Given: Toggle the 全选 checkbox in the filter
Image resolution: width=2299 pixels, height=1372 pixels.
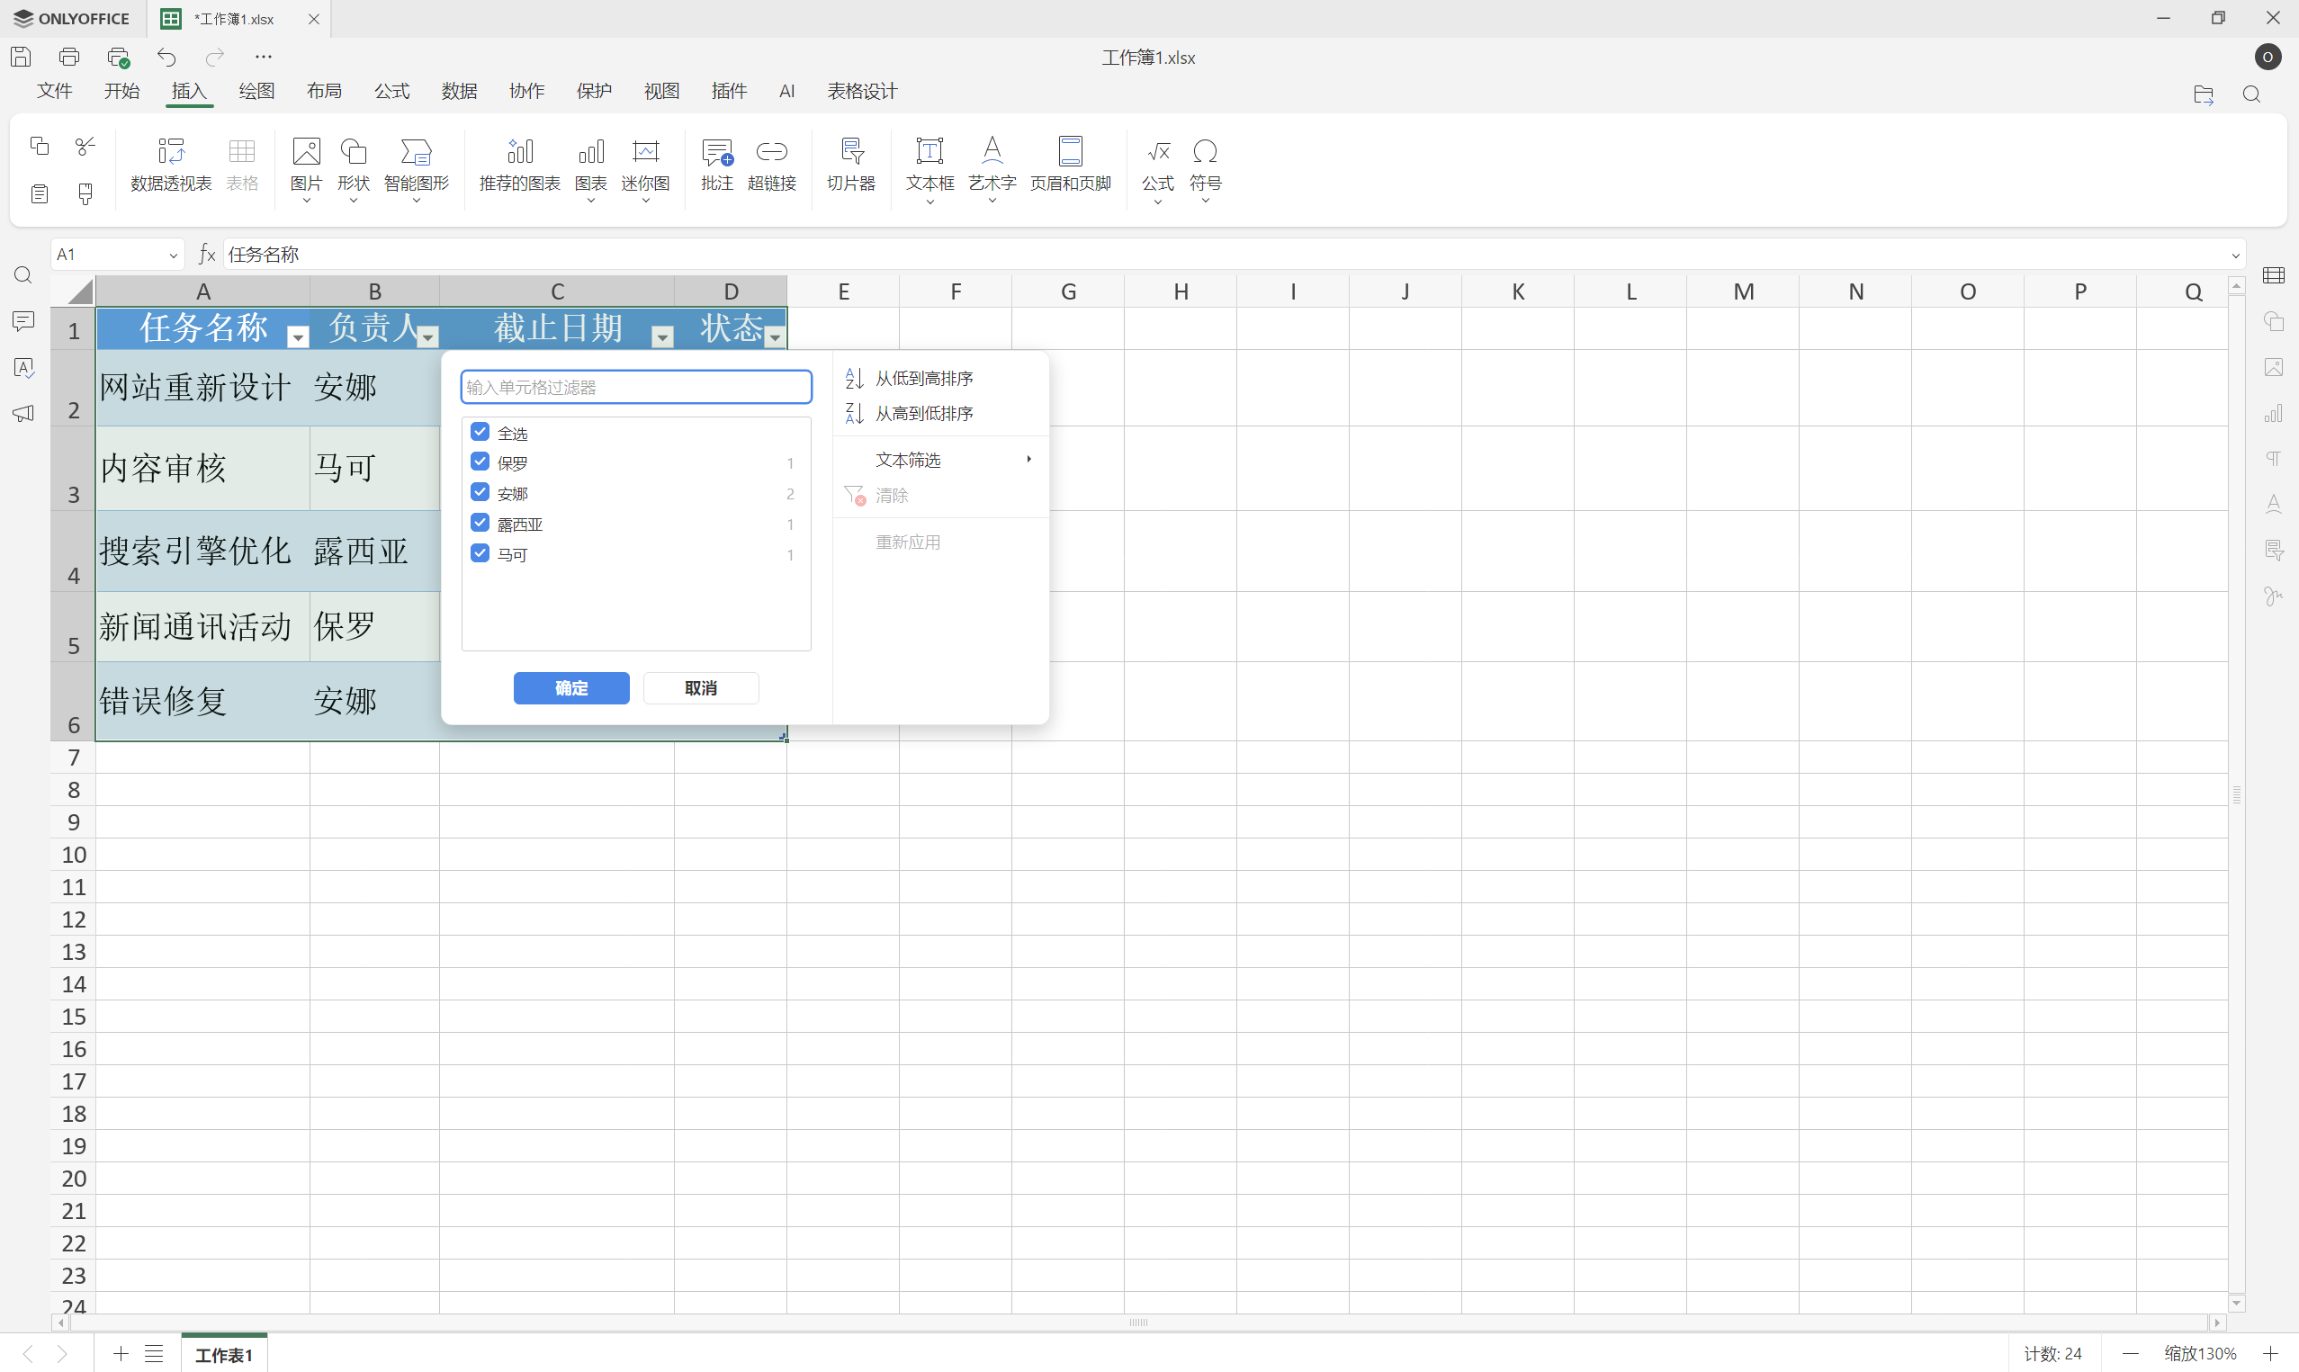Looking at the screenshot, I should point(479,430).
